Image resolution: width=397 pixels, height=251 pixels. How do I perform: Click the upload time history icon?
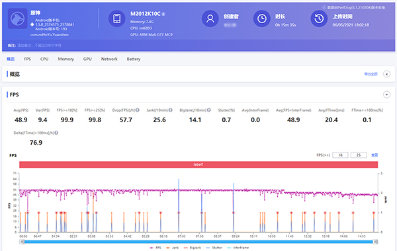[x=319, y=18]
